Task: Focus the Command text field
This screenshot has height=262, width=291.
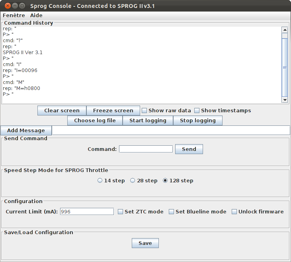Action: pyautogui.click(x=146, y=149)
